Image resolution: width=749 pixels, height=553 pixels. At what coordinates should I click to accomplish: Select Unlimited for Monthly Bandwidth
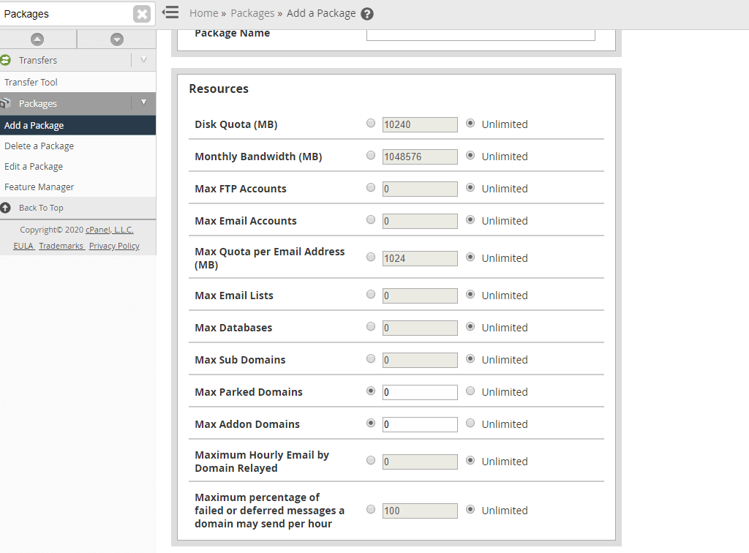click(x=470, y=155)
